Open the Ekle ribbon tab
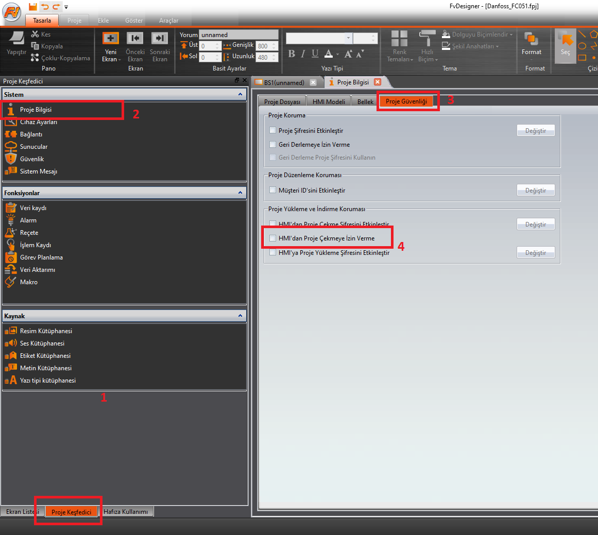Viewport: 598px width, 535px height. (104, 21)
